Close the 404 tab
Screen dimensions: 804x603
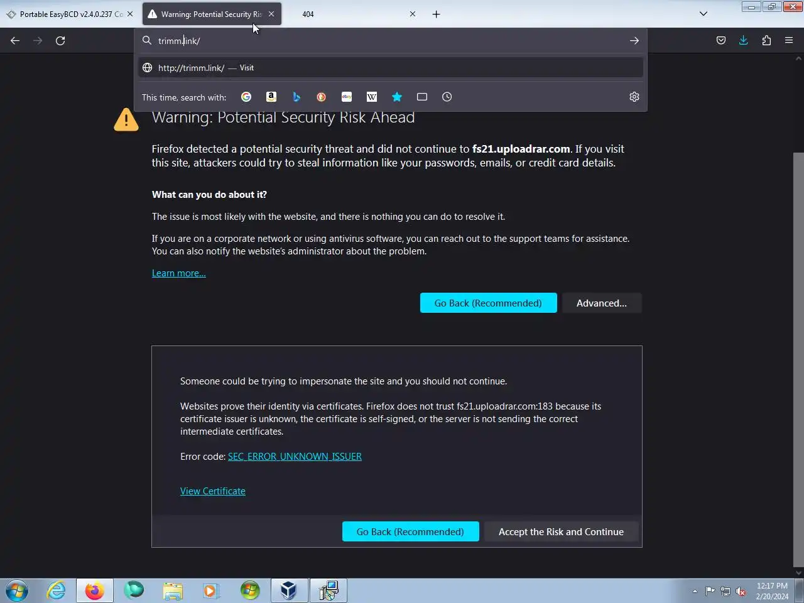(413, 14)
